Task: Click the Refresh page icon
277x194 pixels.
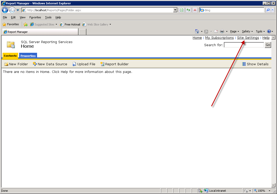Action: pos(188,10)
